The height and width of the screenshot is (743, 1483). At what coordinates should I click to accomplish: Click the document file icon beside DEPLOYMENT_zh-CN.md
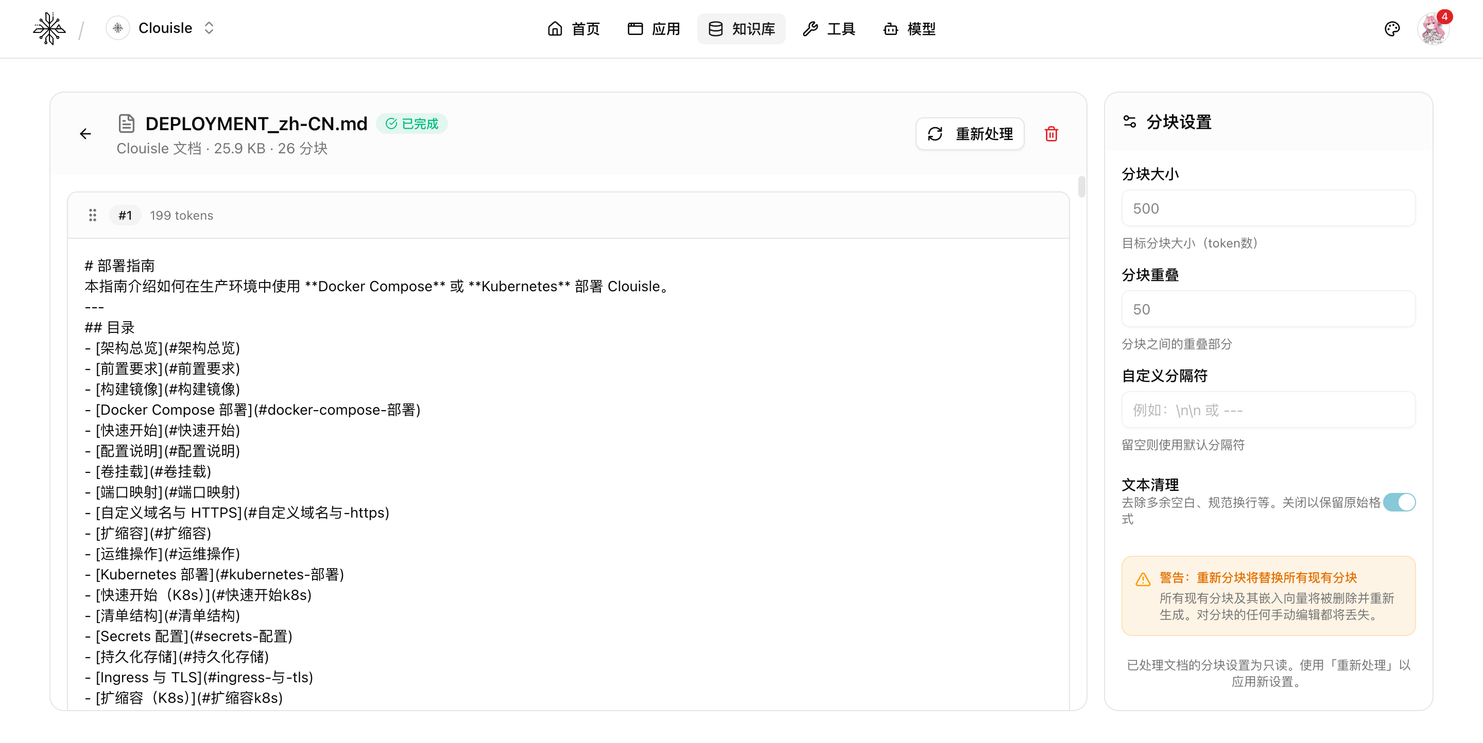(x=127, y=122)
